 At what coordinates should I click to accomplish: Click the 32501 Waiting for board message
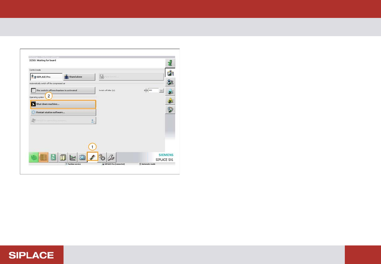tap(43, 60)
